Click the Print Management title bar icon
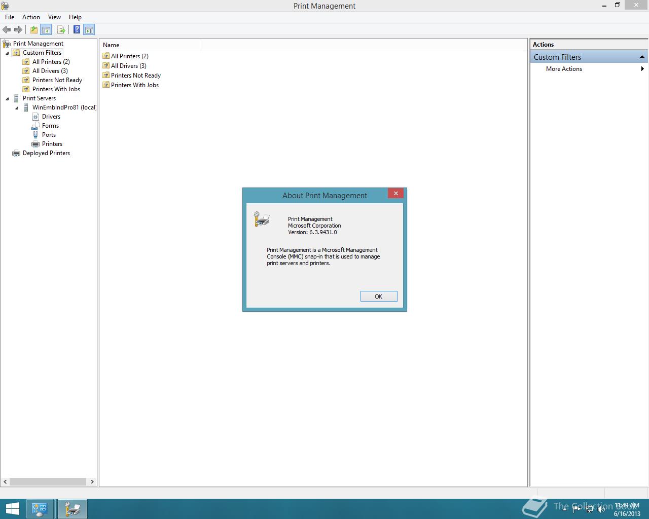The width and height of the screenshot is (649, 519). [x=5, y=6]
